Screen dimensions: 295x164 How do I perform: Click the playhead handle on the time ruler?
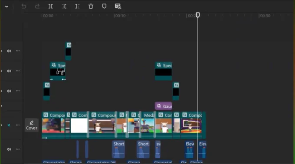(x=197, y=15)
